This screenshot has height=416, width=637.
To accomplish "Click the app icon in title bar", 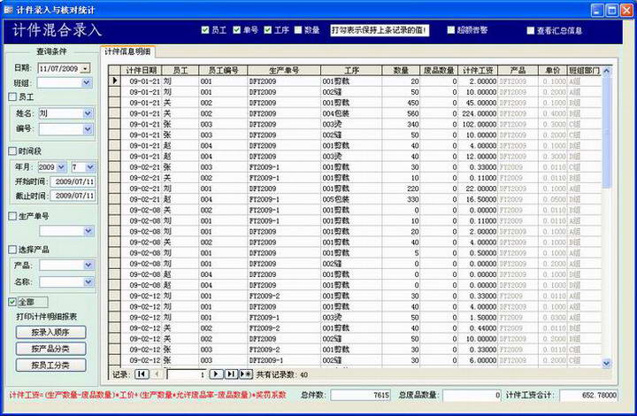I will point(8,10).
